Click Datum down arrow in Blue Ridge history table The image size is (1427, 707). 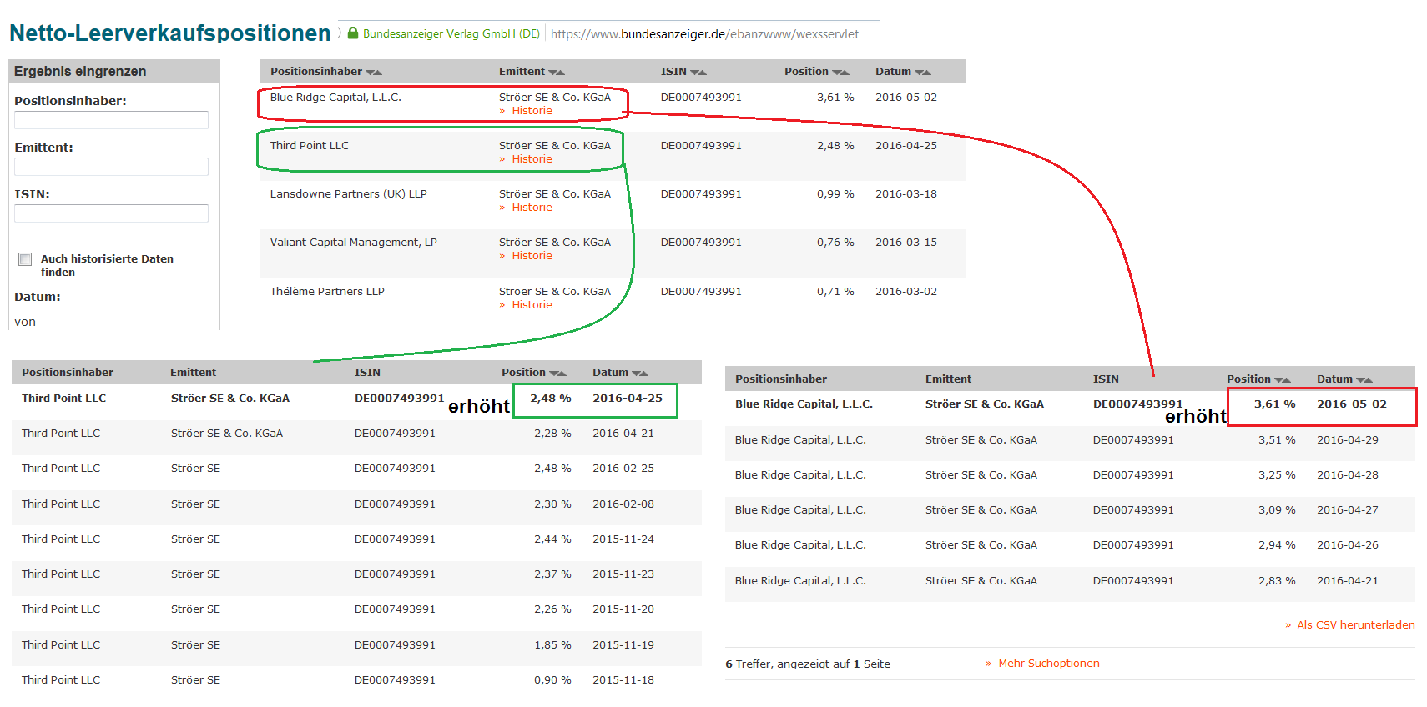pyautogui.click(x=1360, y=380)
